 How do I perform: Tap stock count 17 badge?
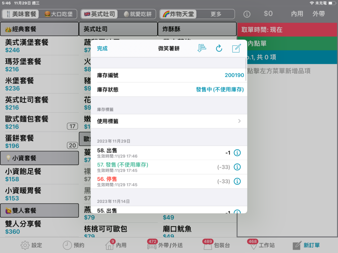point(72,126)
